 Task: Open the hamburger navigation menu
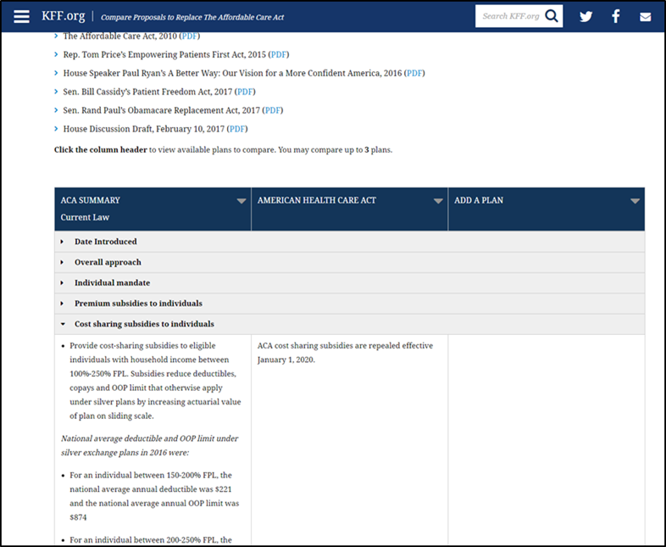[x=21, y=17]
